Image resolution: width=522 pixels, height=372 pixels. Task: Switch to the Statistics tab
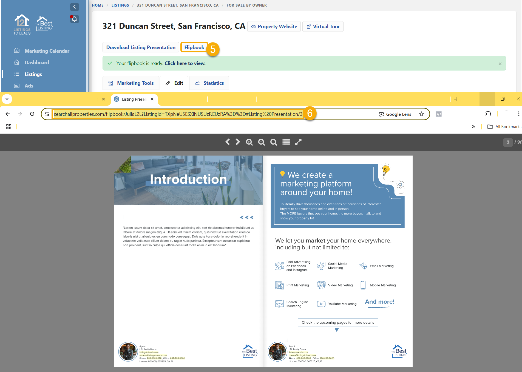coord(209,83)
